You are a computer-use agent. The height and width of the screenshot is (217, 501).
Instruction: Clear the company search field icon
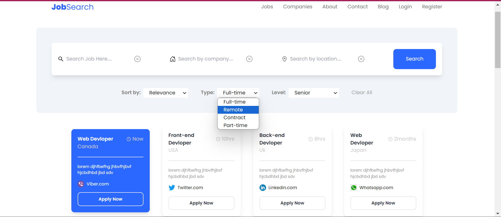click(249, 59)
